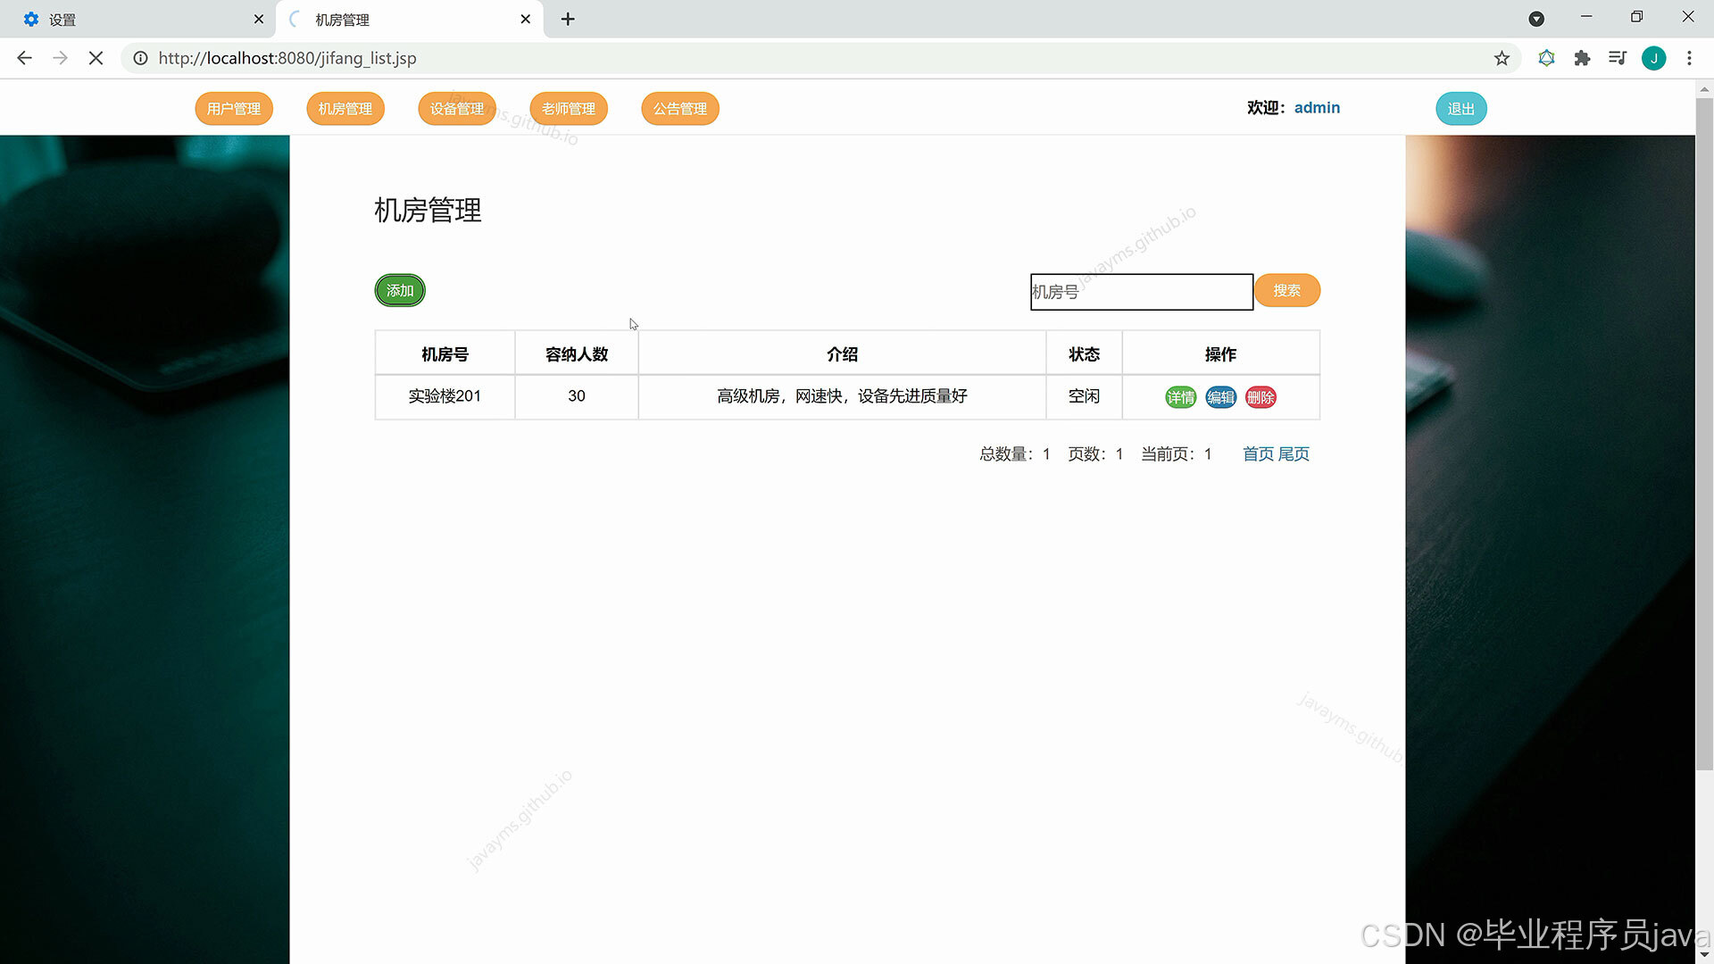The width and height of the screenshot is (1714, 964).
Task: Click 删除 for 实验楼201
Action: click(x=1261, y=397)
